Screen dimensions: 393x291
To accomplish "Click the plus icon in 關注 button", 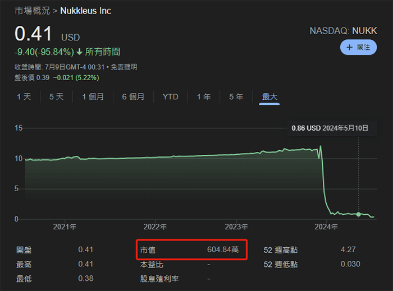I will tap(349, 47).
